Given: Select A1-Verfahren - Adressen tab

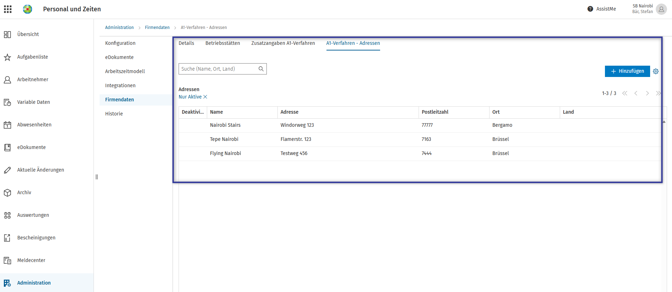Looking at the screenshot, I should coord(353,43).
